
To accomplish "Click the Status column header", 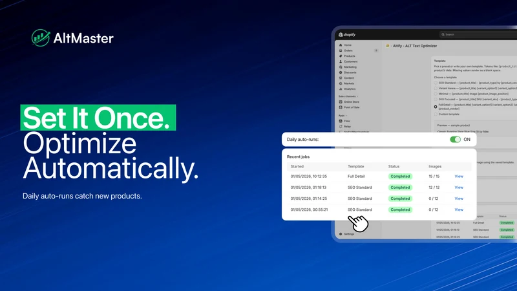I will click(394, 167).
